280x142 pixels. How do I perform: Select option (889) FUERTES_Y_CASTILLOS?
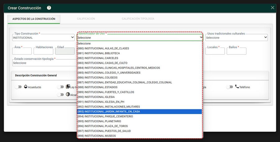139,92
